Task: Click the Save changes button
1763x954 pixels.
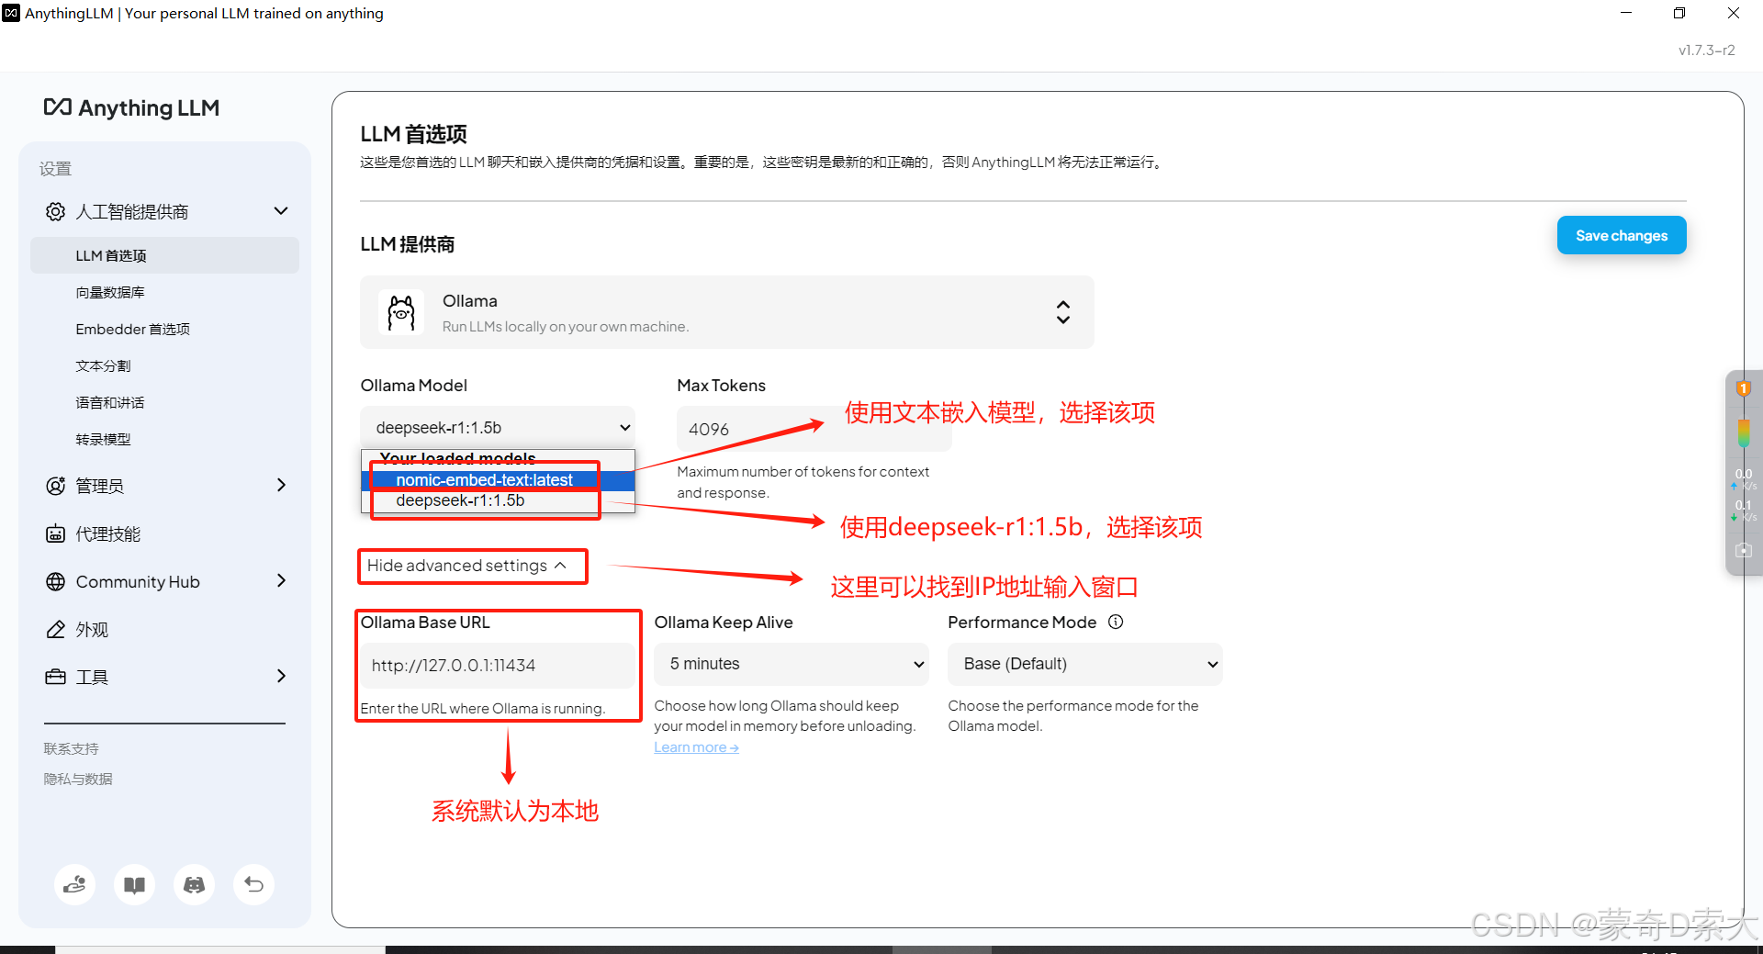Action: point(1621,235)
